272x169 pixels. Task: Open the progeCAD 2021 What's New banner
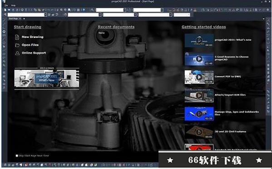tap(47, 79)
